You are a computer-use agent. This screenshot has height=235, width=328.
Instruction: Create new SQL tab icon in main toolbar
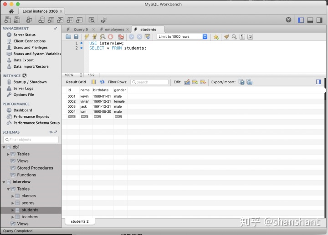pyautogui.click(x=8, y=20)
